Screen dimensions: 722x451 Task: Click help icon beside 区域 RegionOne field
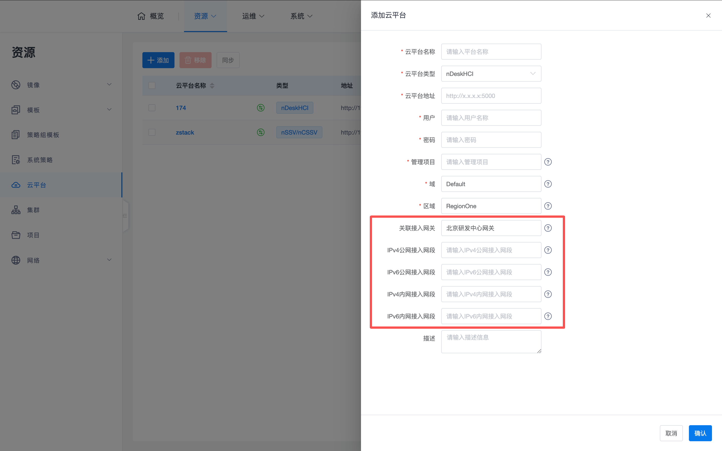[x=548, y=206]
